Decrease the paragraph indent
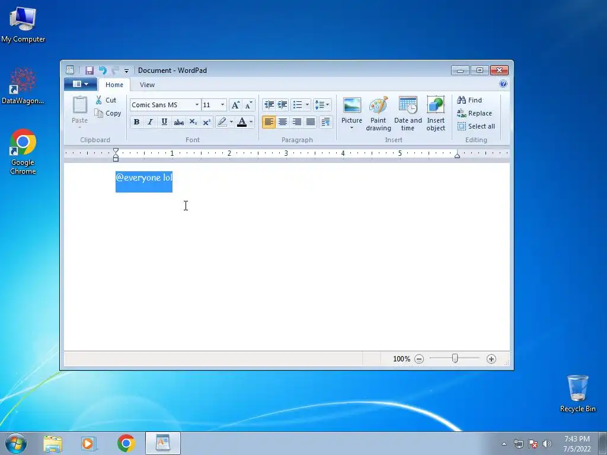The height and width of the screenshot is (455, 607). tap(269, 105)
